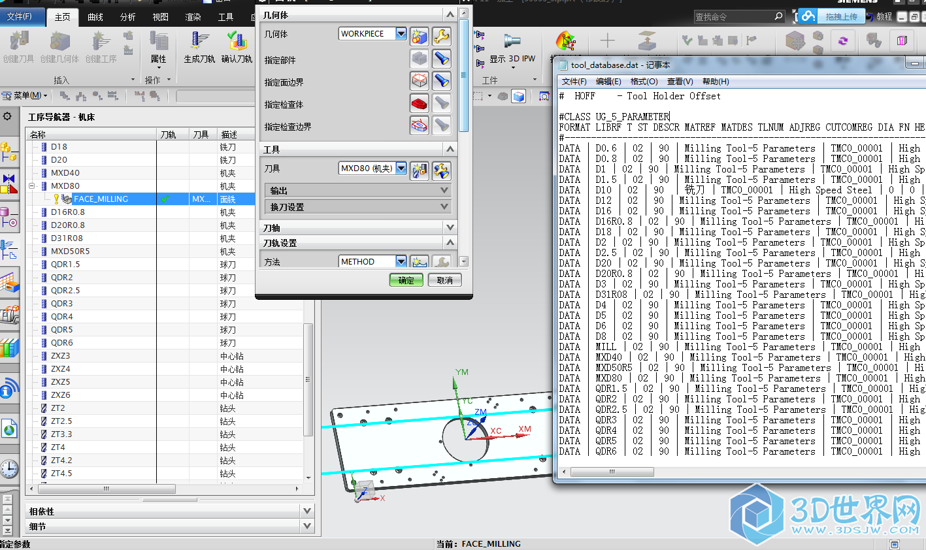Click the 确定 button in dialog

click(406, 280)
